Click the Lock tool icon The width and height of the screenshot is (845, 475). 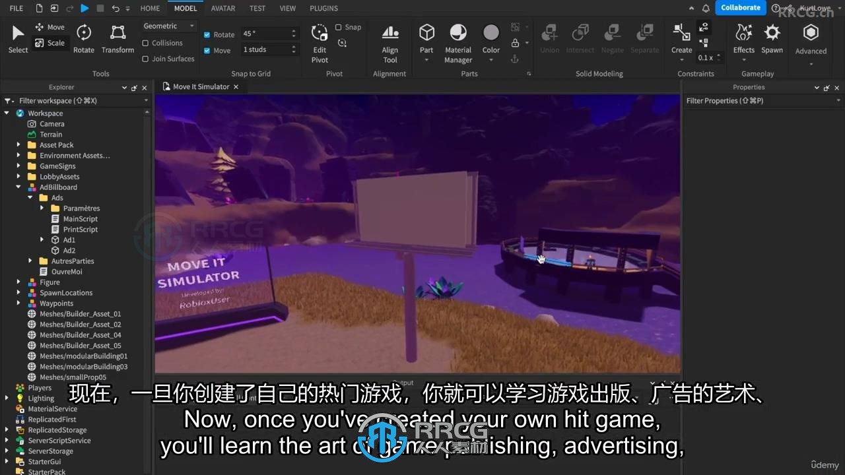pyautogui.click(x=515, y=43)
